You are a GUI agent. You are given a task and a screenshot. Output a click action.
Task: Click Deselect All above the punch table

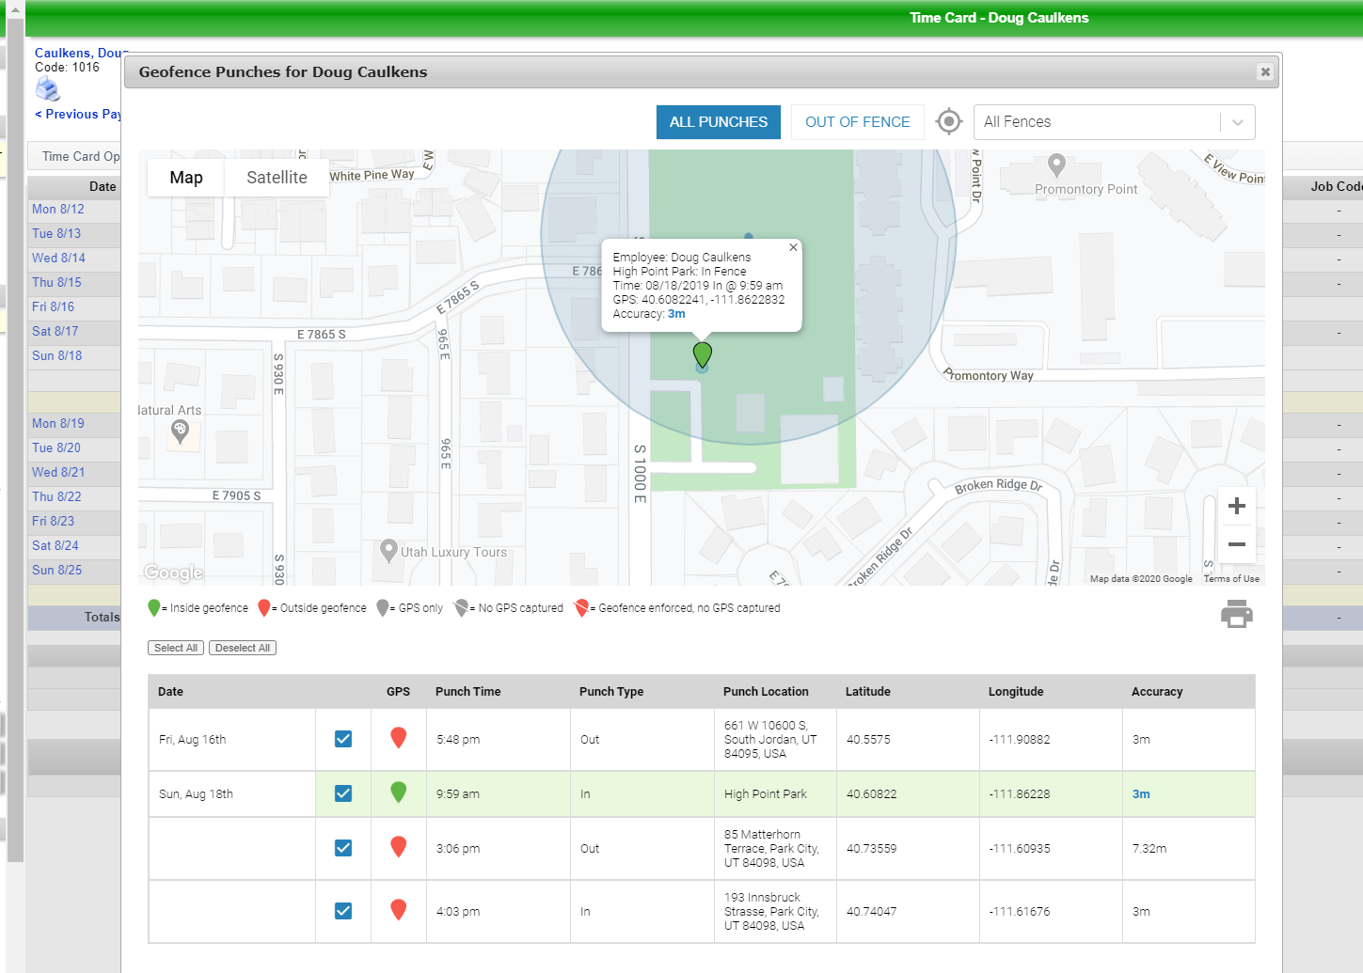tap(242, 647)
